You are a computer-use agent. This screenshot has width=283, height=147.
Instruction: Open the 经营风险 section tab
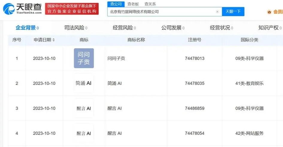point(124,28)
